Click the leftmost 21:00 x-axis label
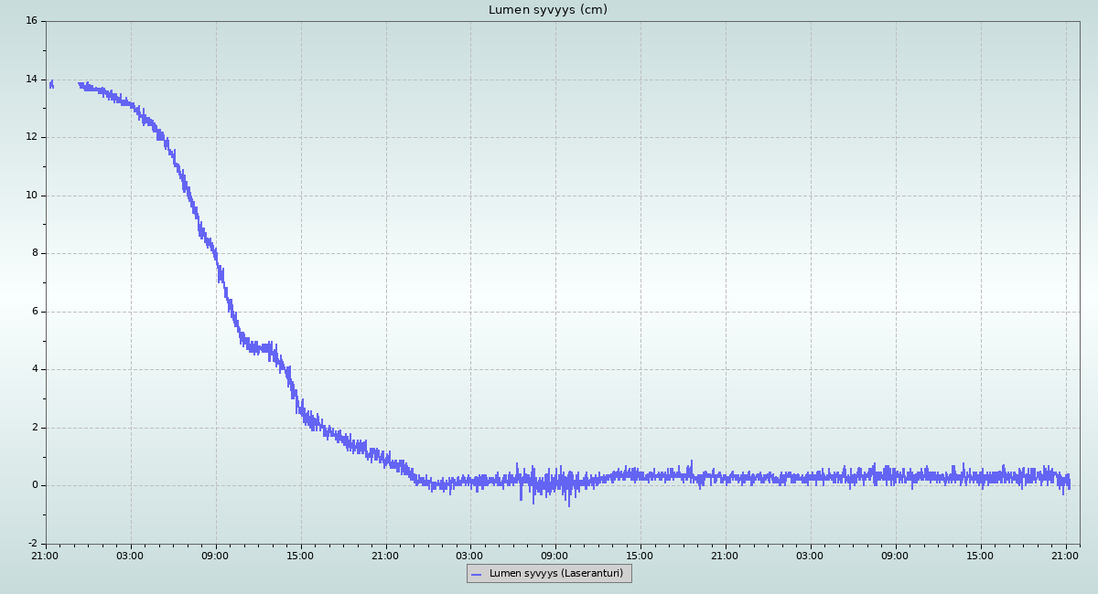The image size is (1098, 594). [45, 556]
